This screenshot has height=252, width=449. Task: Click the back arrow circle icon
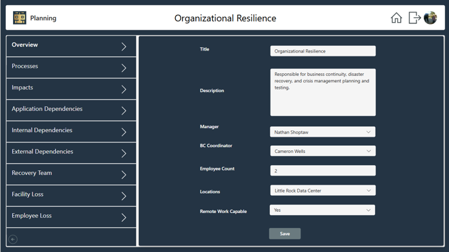click(x=13, y=239)
